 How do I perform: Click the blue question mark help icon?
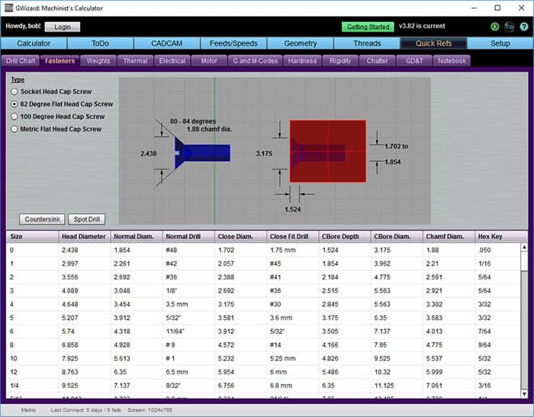tap(523, 27)
